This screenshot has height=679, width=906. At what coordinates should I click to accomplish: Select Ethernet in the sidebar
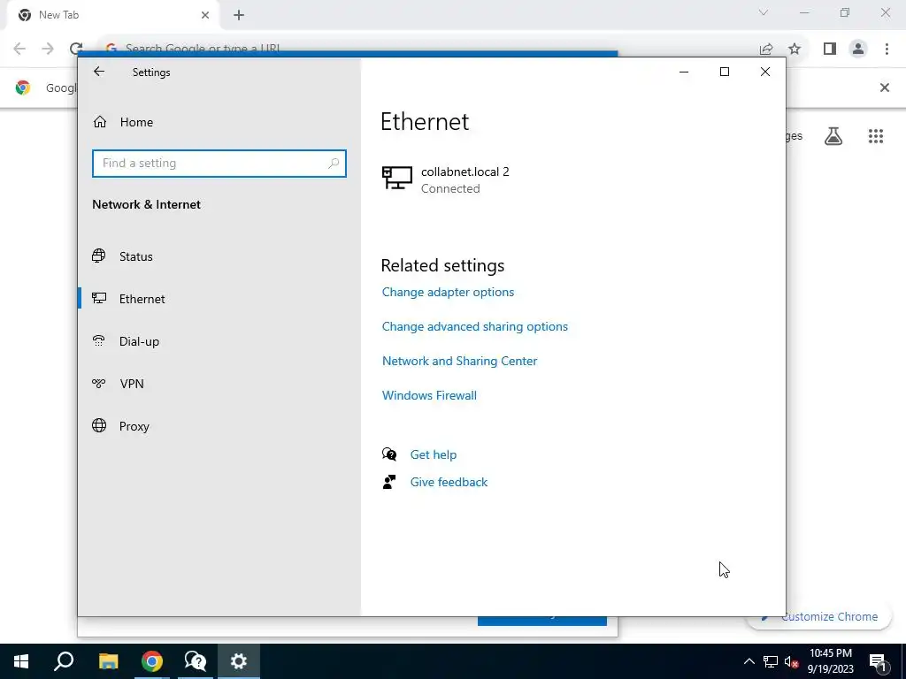click(x=142, y=299)
